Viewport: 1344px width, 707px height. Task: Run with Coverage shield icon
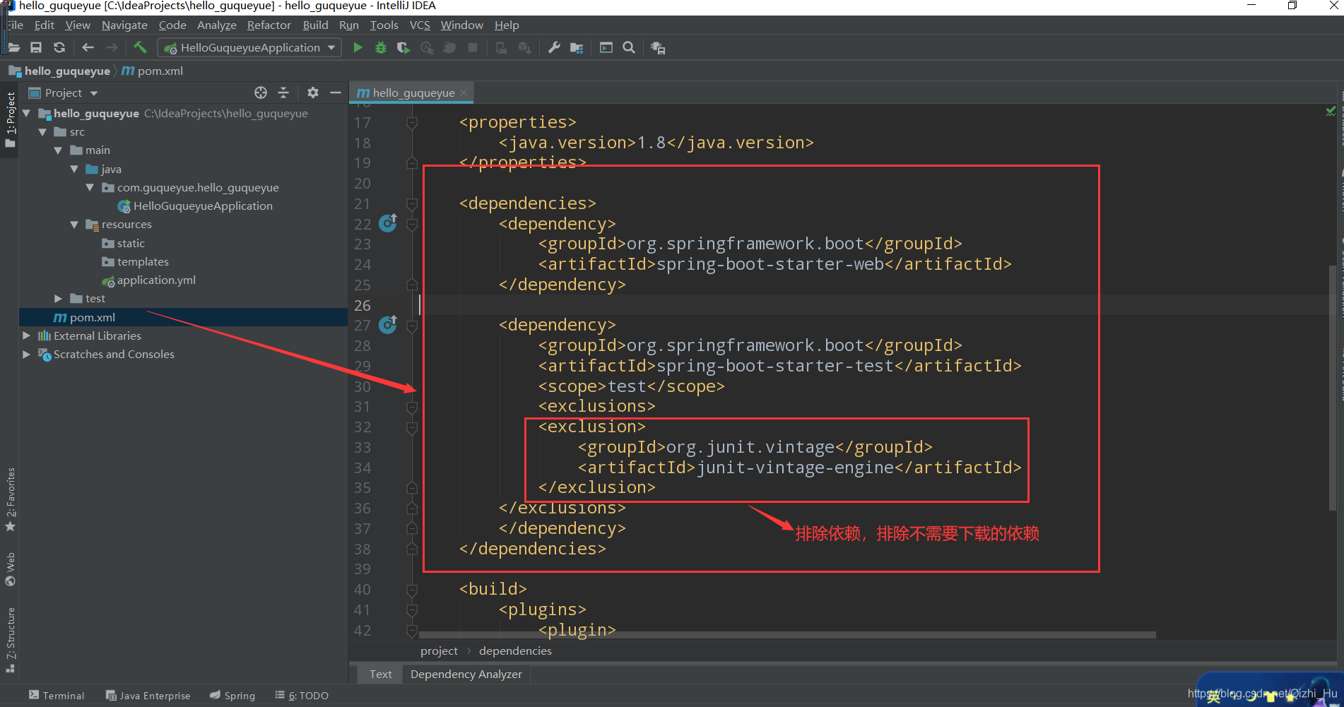[403, 47]
